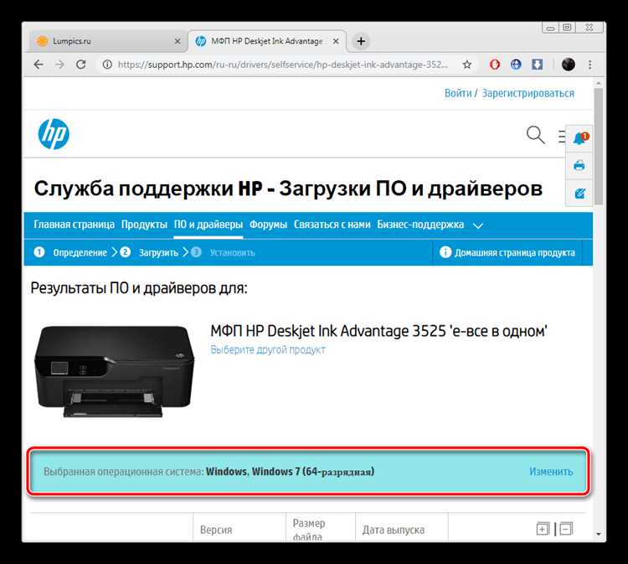This screenshot has width=628, height=564.
Task: Expand the navigation menu chevron
Action: (x=478, y=225)
